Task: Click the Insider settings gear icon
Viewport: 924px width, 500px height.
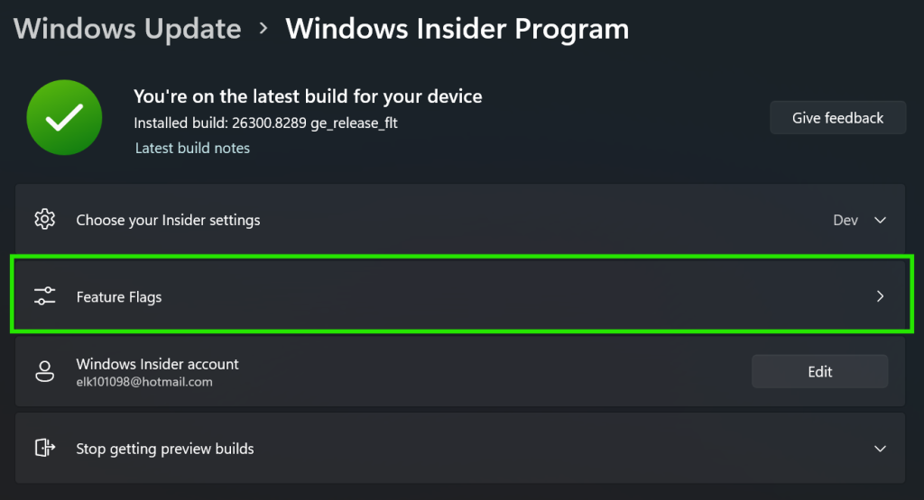Action: (44, 220)
